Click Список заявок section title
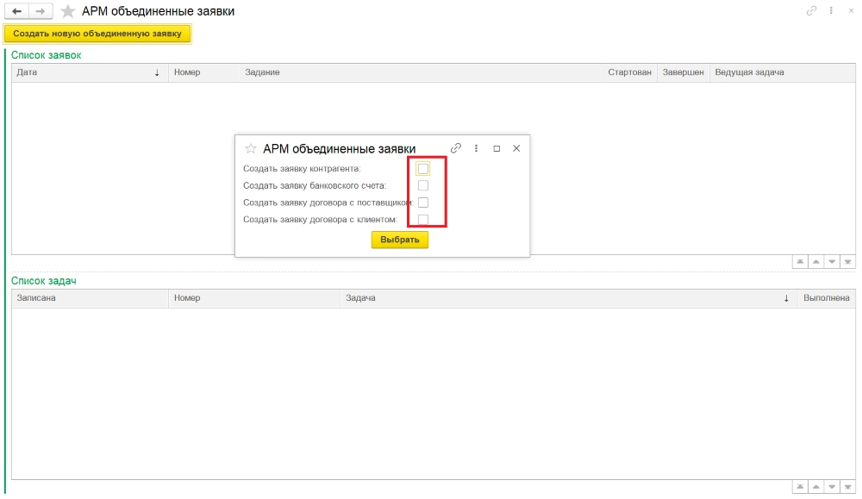The image size is (862, 499). (x=47, y=55)
